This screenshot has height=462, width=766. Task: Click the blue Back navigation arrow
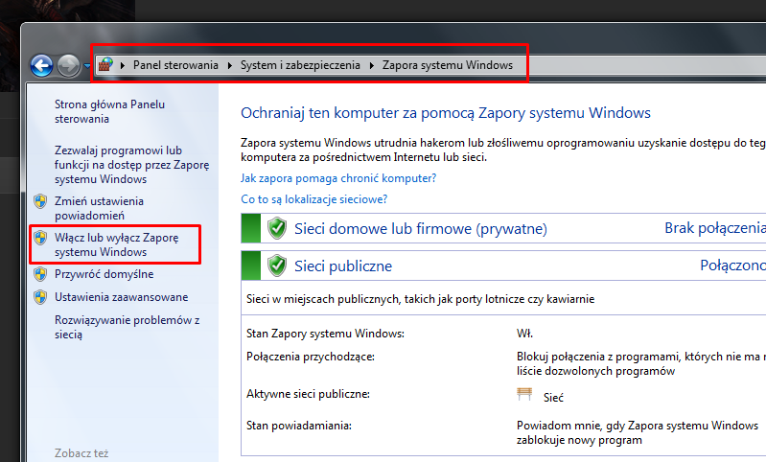41,65
